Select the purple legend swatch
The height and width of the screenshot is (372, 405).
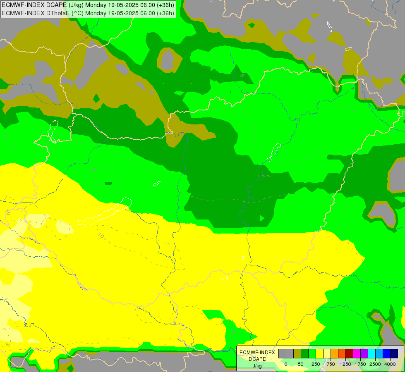click(x=364, y=353)
